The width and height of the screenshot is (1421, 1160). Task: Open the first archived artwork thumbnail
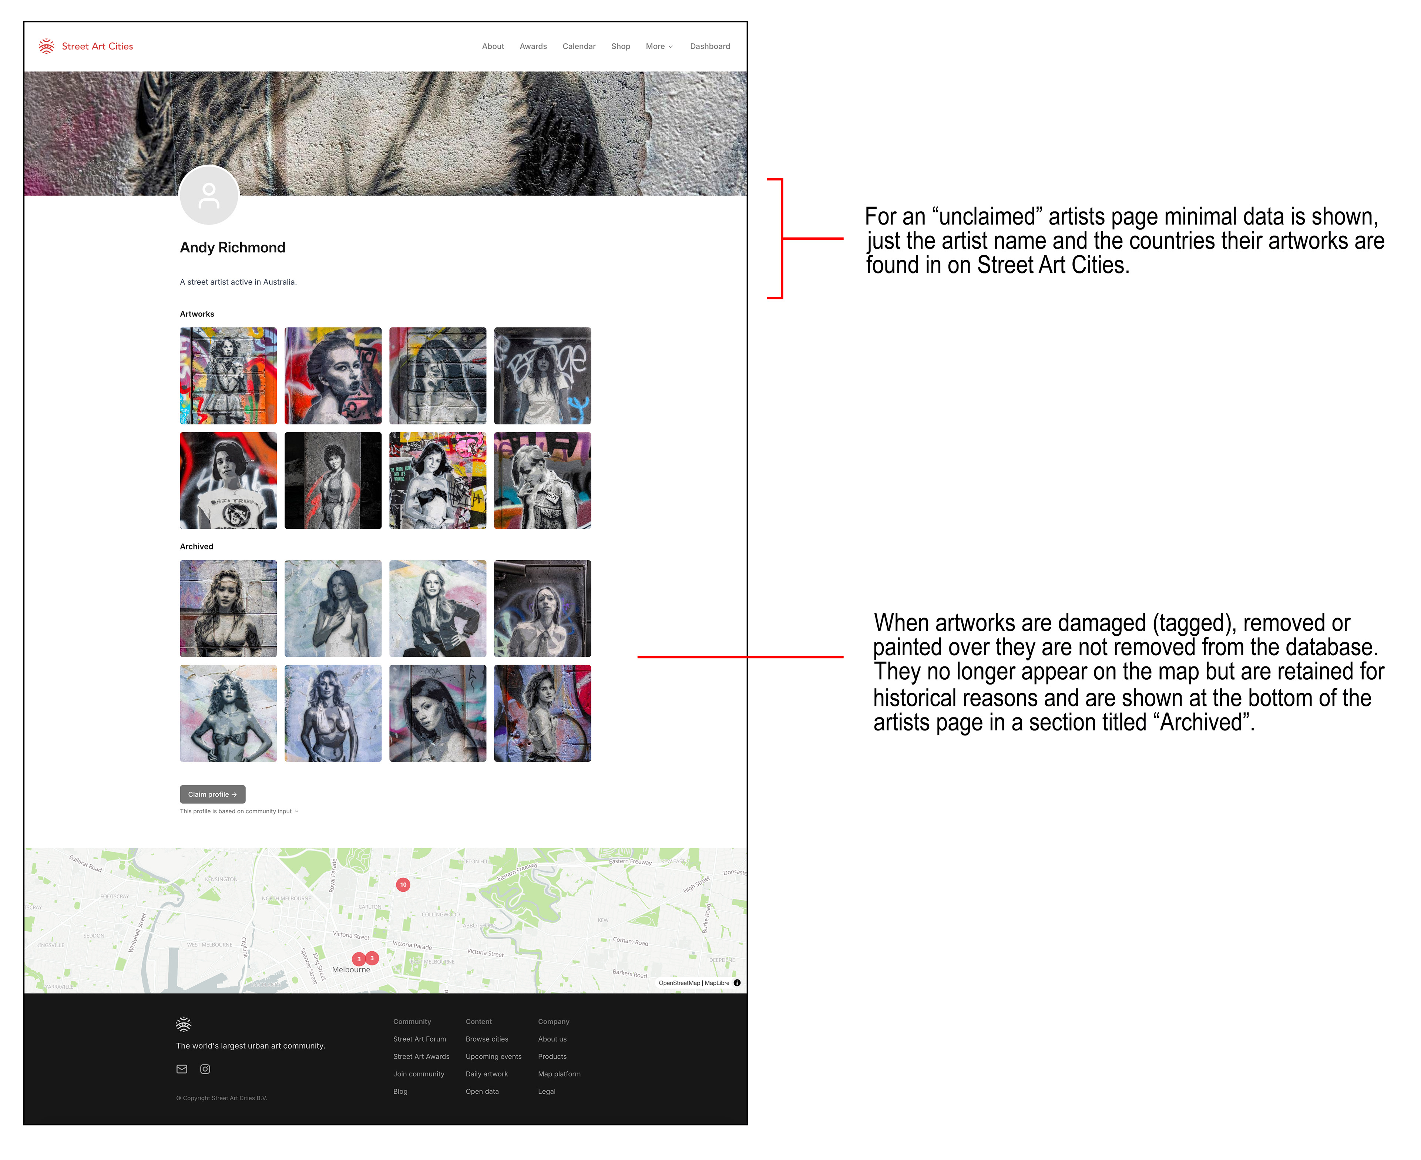click(x=228, y=608)
